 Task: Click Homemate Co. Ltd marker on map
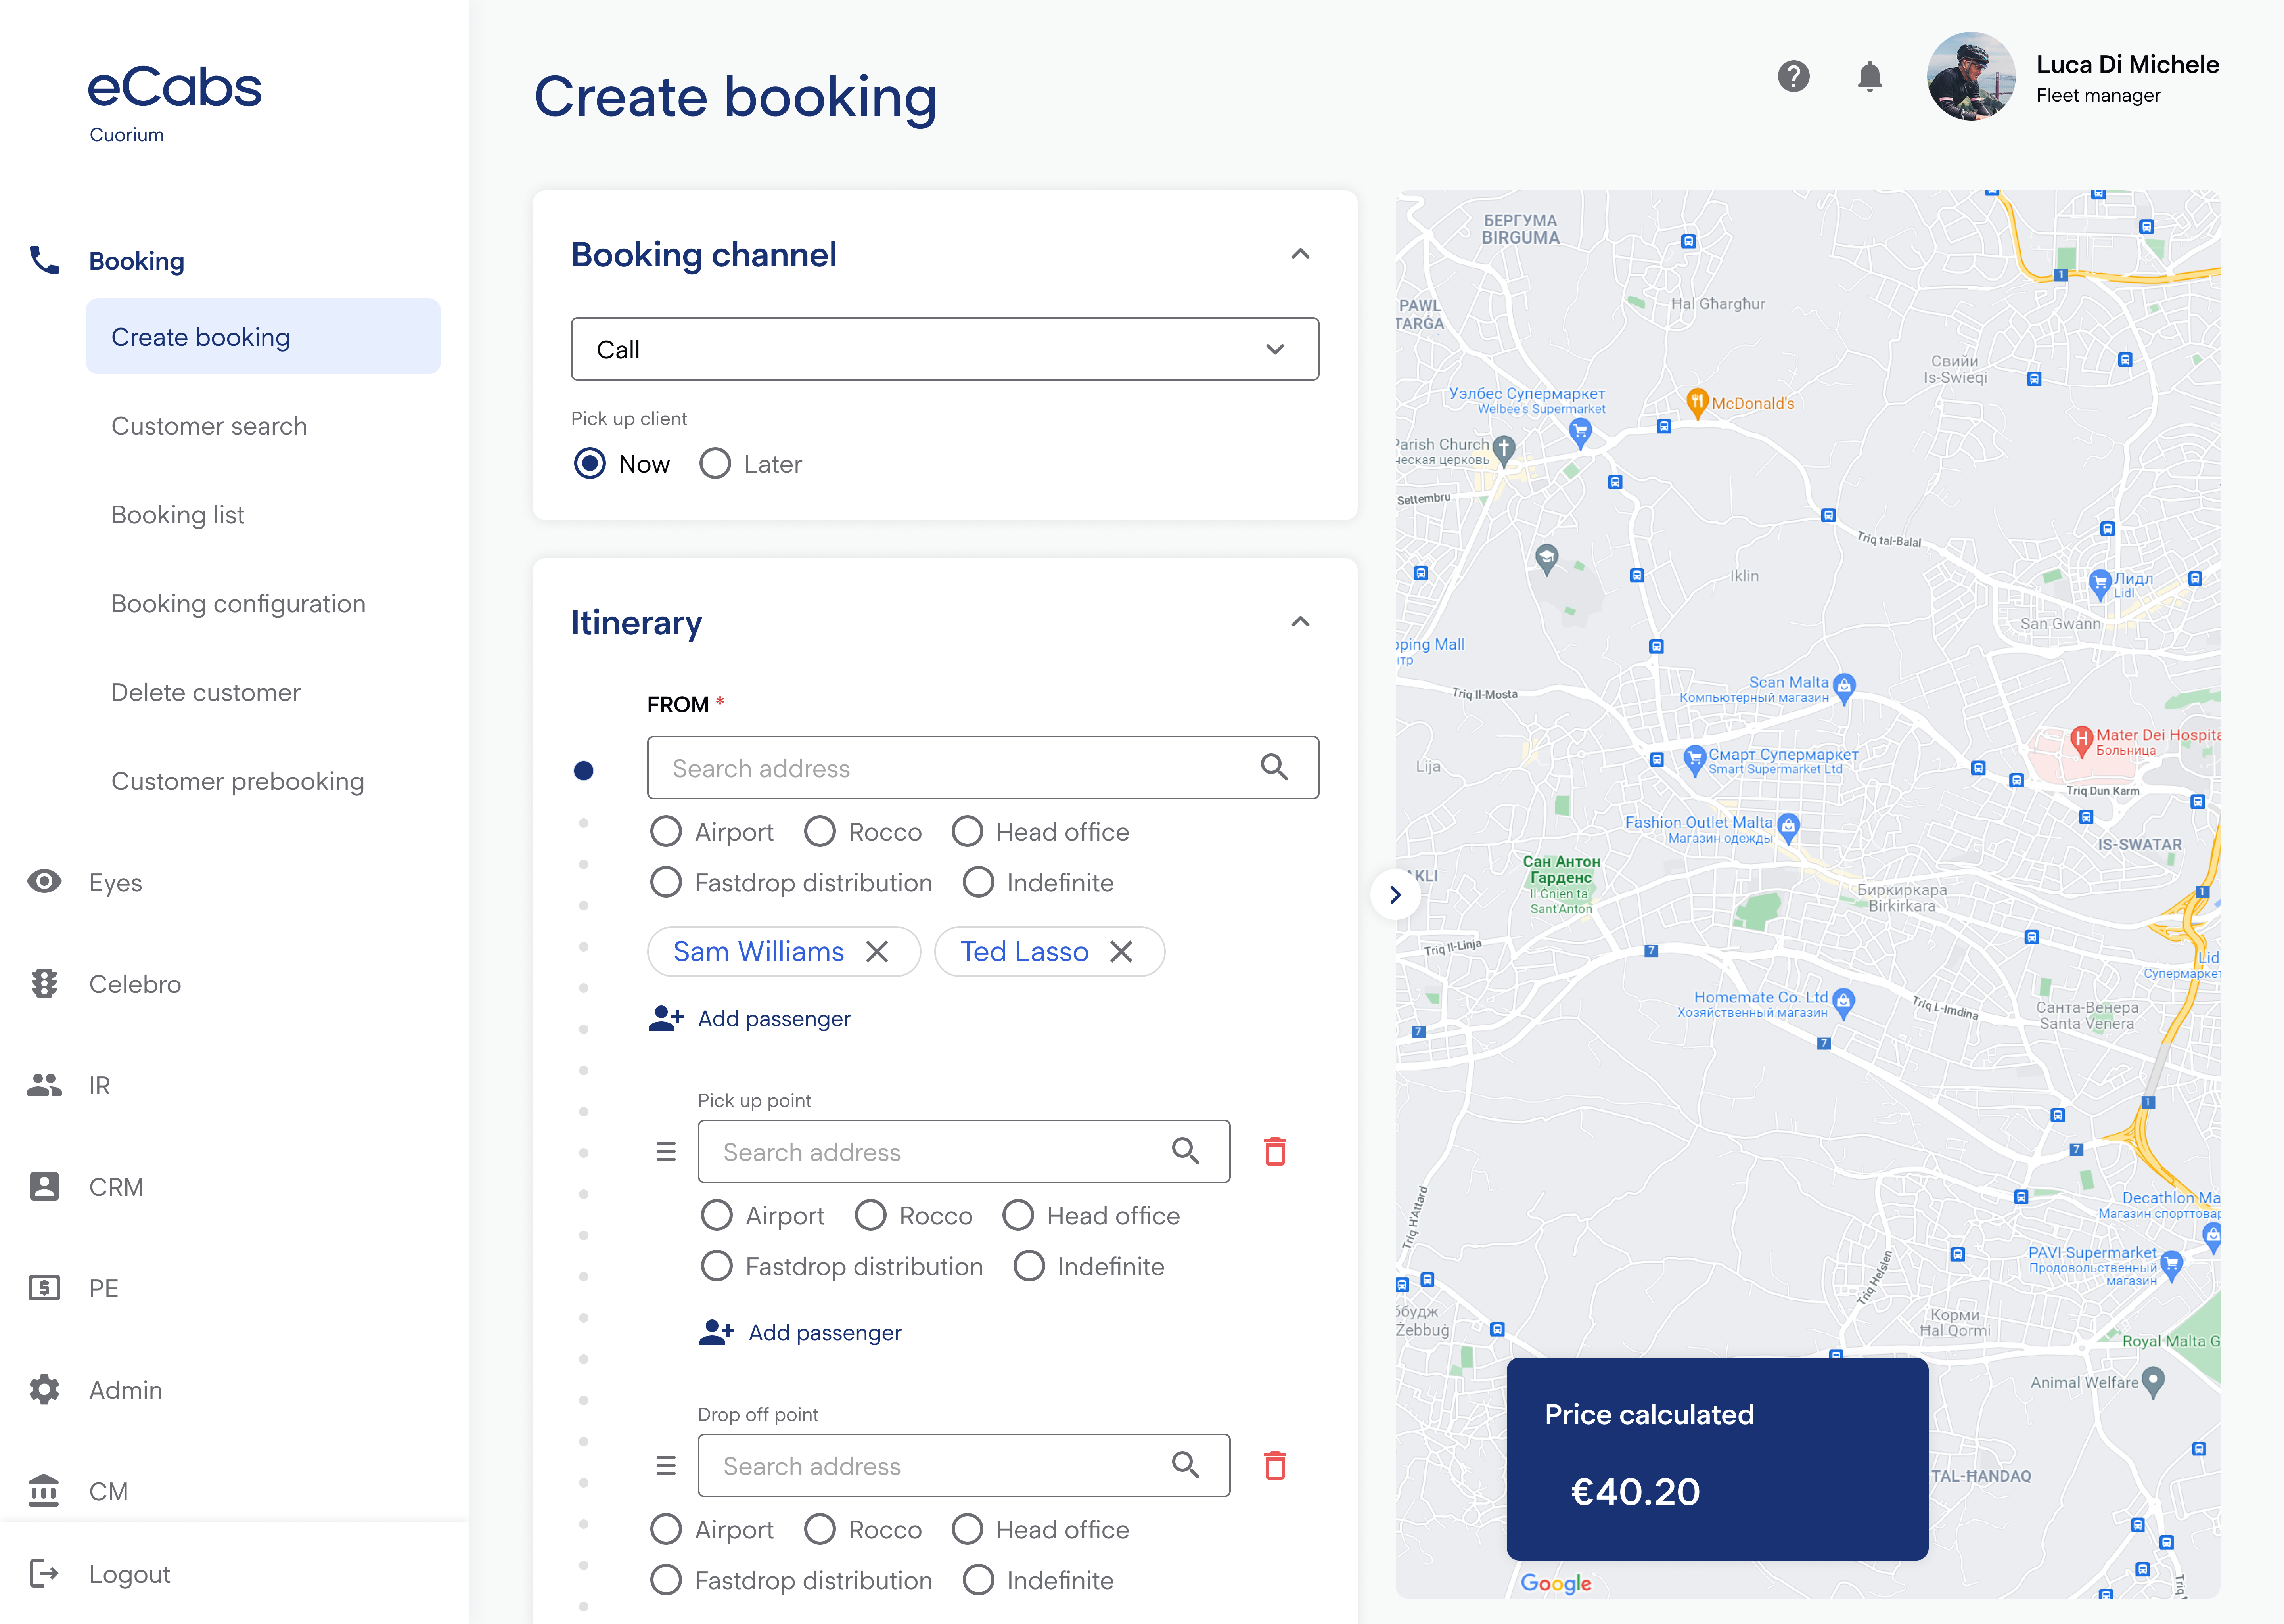(1844, 1003)
